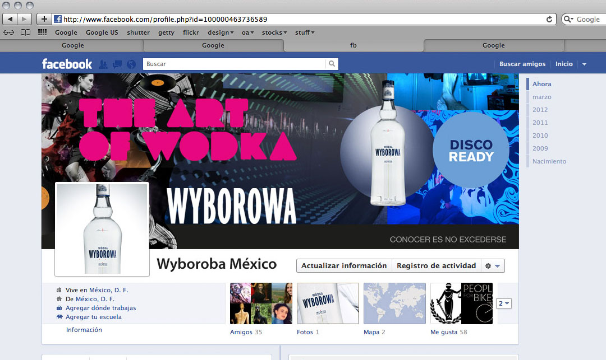Go forward with the browser forward arrow
The height and width of the screenshot is (360, 606).
[x=24, y=19]
